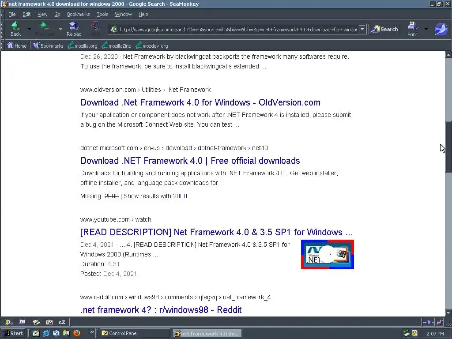The image size is (452, 339).
Task: Click the greyed-out Forward button
Action: [45, 29]
